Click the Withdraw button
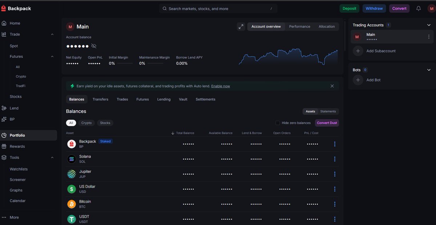Screen dimensions: 436x225 pos(374,8)
